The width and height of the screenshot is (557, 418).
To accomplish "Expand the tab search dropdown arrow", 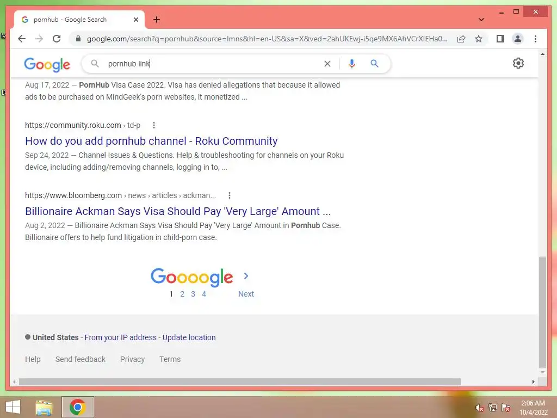I will [481, 20].
